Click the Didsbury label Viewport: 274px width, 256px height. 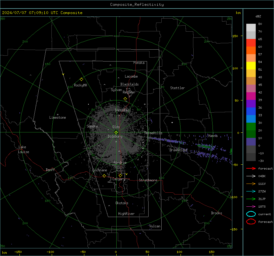click(115, 136)
